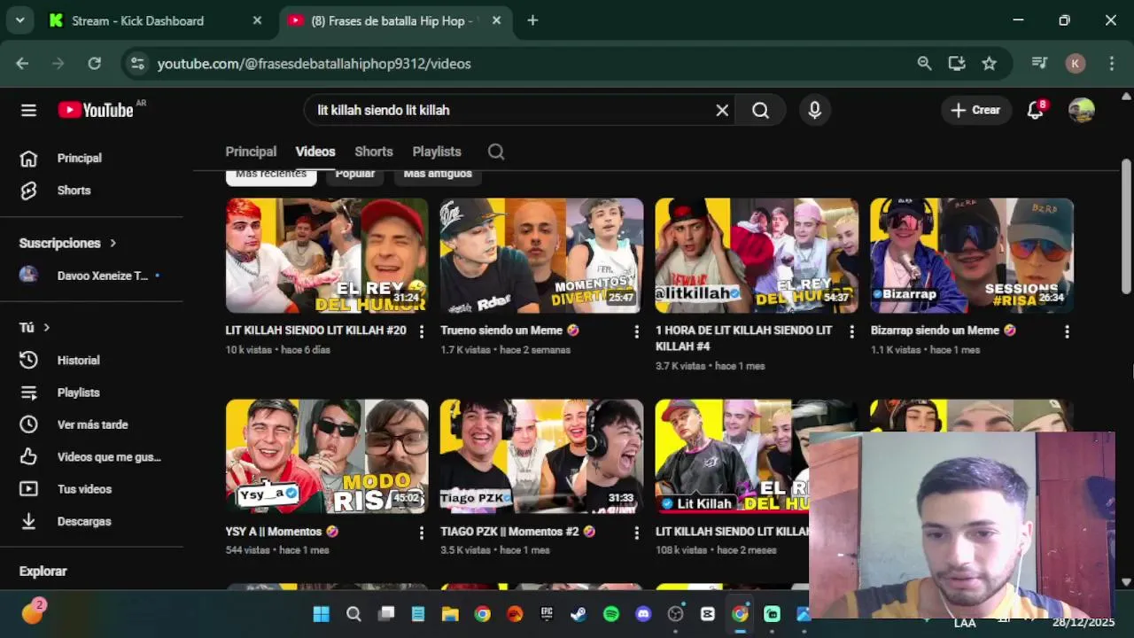Open Trueno siendo un Meme title
The width and height of the screenshot is (1134, 638).
[509, 331]
